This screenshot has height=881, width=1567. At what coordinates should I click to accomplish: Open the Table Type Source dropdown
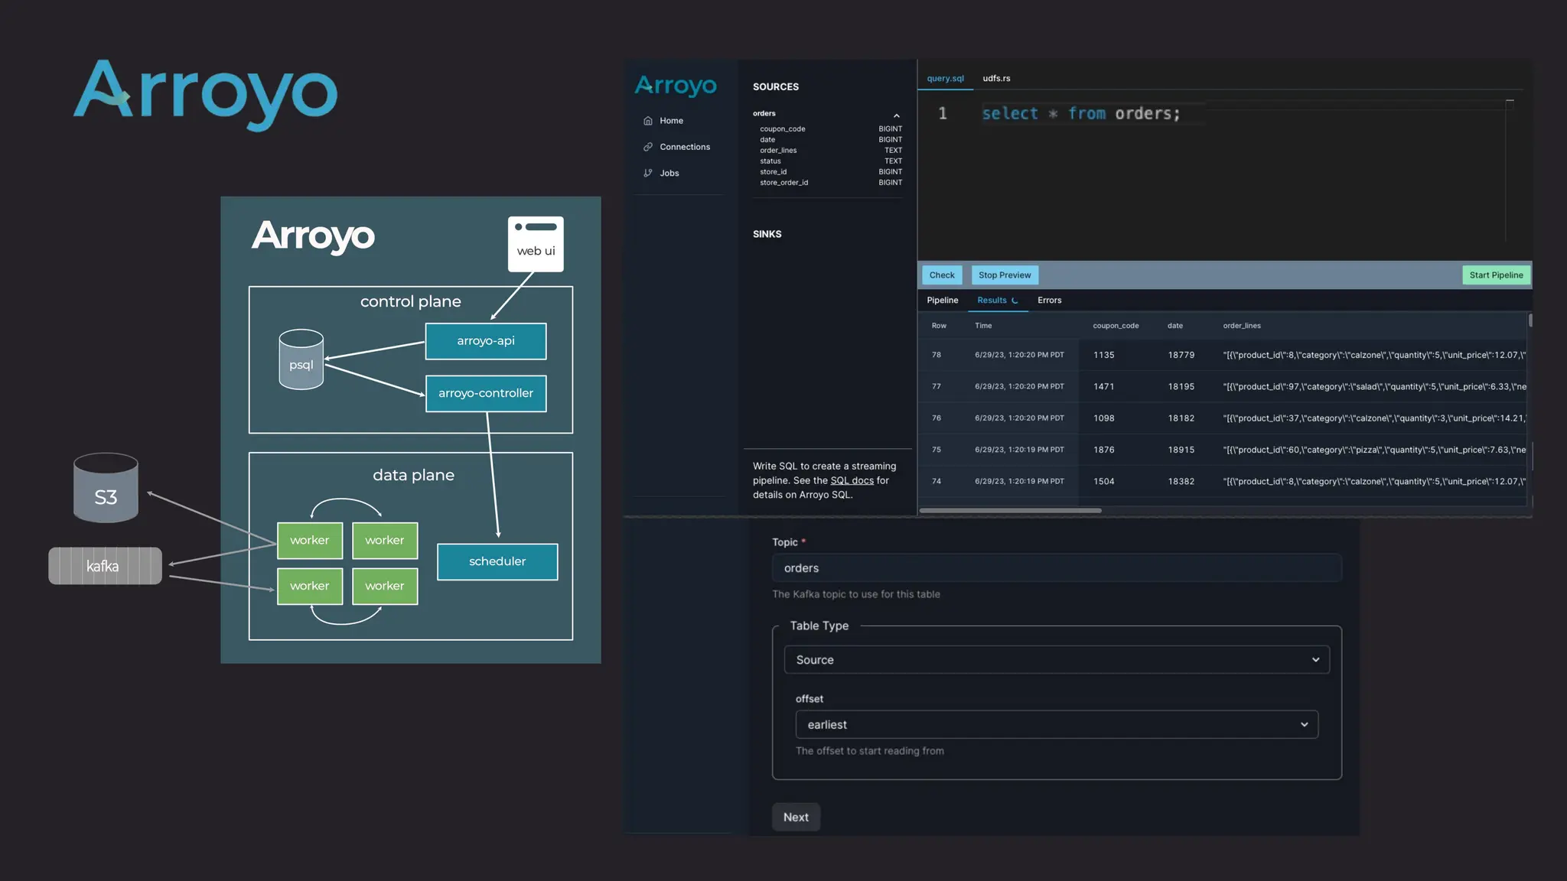(x=1056, y=659)
